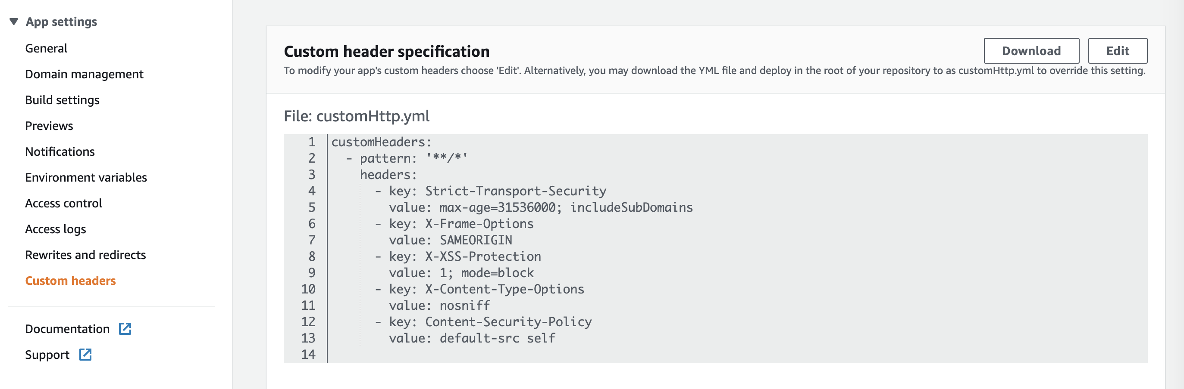The width and height of the screenshot is (1184, 389).
Task: Open General app settings
Action: pyautogui.click(x=46, y=48)
